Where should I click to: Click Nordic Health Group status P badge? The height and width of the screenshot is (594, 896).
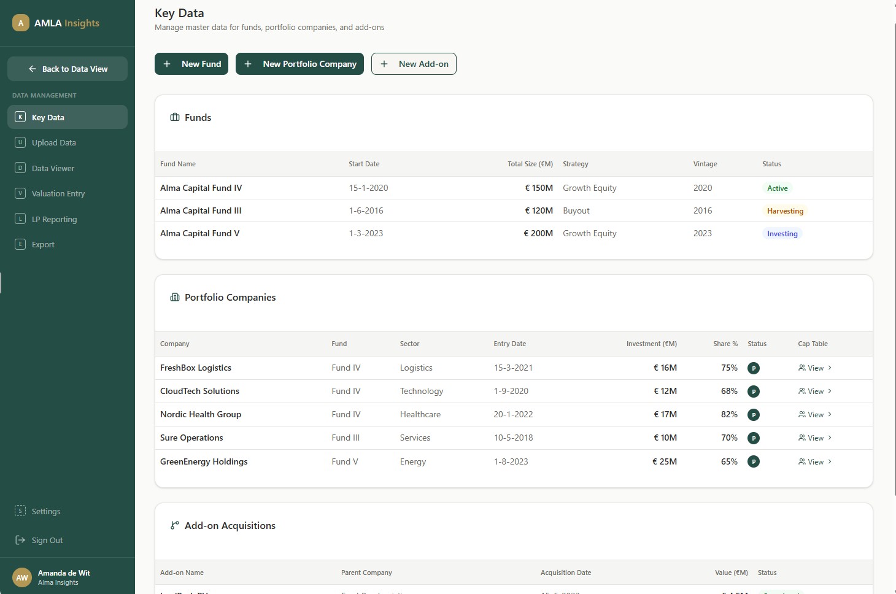pos(754,415)
